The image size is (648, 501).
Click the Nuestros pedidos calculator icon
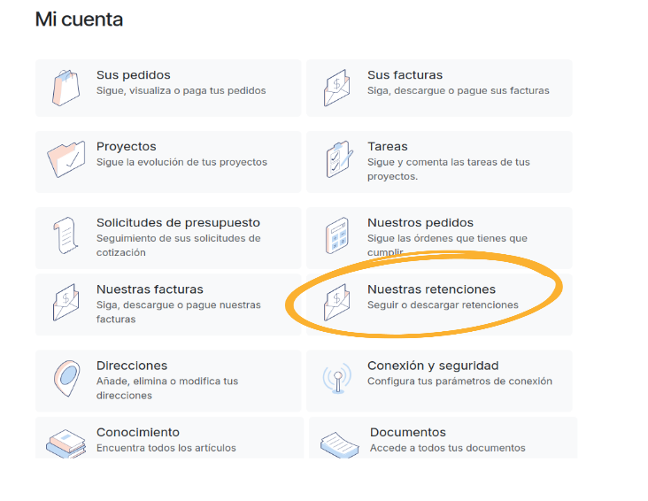tap(337, 235)
